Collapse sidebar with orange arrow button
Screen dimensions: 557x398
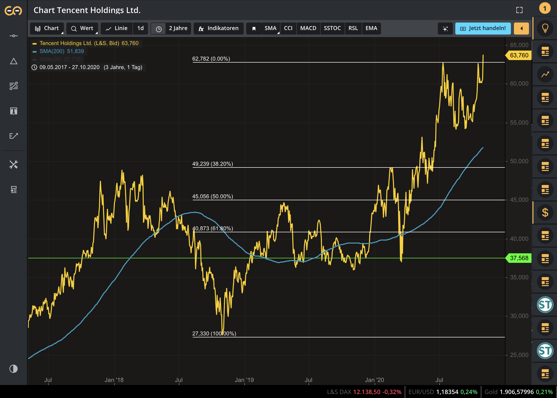coord(521,28)
